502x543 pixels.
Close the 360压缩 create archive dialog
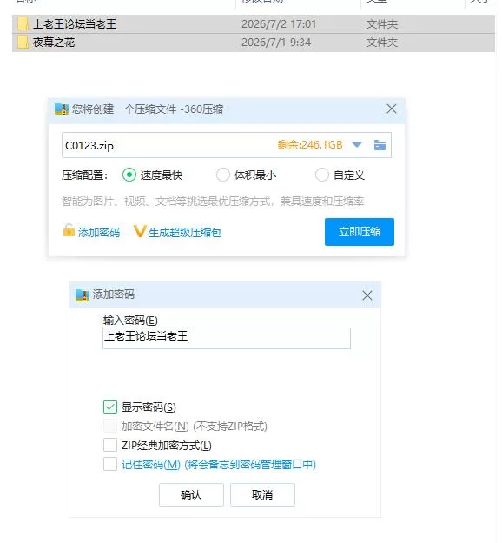pyautogui.click(x=391, y=109)
